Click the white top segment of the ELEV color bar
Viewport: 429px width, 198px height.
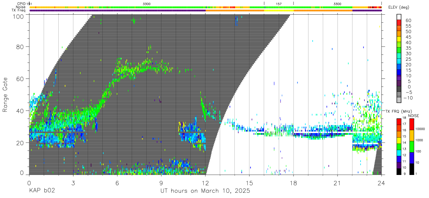tap(399, 17)
